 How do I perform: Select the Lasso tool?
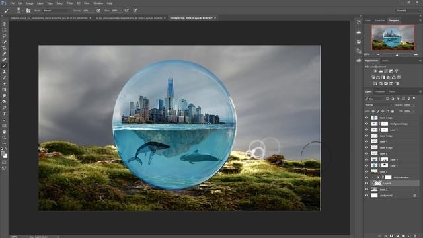4,36
